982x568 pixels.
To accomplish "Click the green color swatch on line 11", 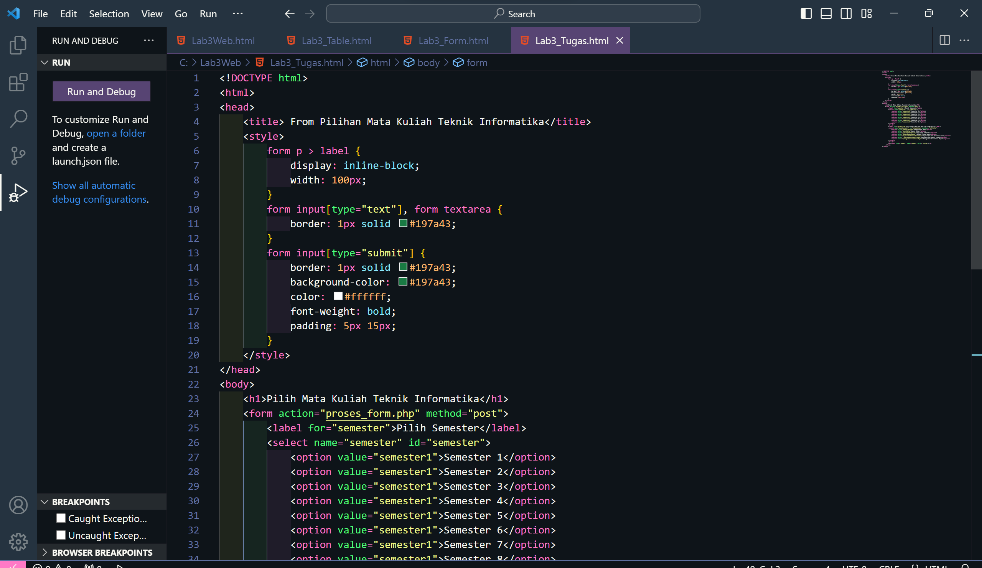I will click(403, 223).
